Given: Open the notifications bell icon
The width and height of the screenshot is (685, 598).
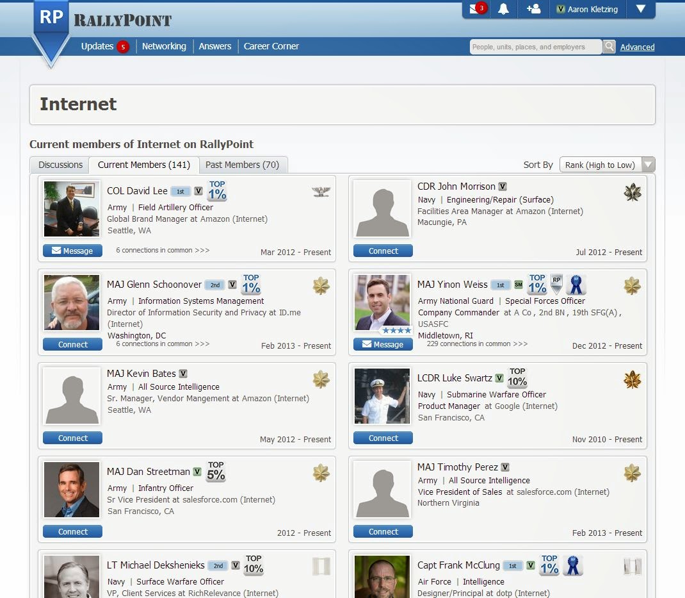Looking at the screenshot, I should pyautogui.click(x=503, y=9).
